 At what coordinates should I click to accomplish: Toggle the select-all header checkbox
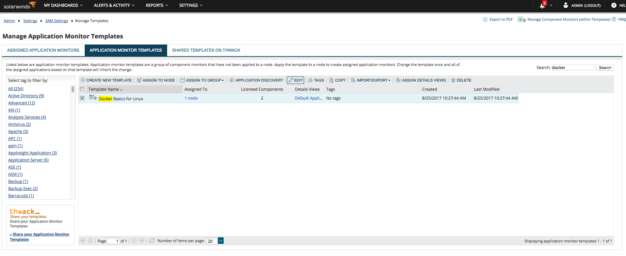click(82, 89)
